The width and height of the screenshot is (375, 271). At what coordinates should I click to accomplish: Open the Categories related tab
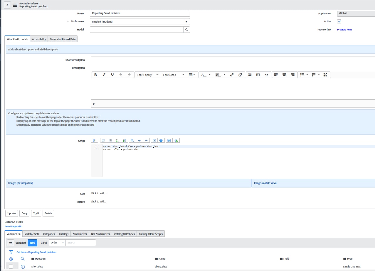pyautogui.click(x=49, y=234)
